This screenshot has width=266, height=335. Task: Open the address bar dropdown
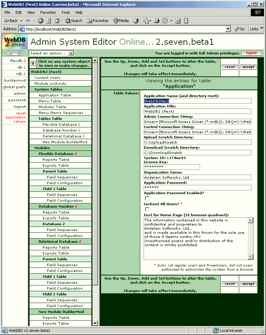tap(228, 29)
